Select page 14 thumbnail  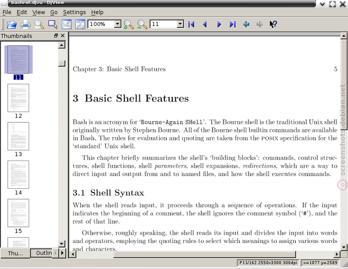[x=18, y=175]
